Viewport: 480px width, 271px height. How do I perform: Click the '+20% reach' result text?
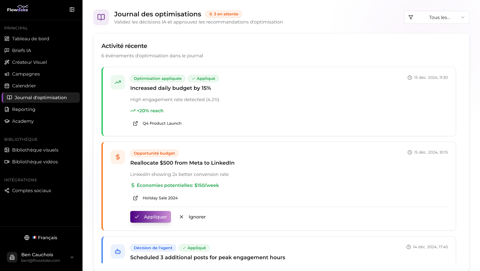[150, 111]
